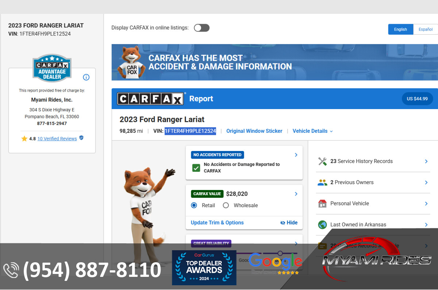Image resolution: width=438 pixels, height=290 pixels.
Task: Expand 2 Previous Owners chevron
Action: (x=426, y=182)
